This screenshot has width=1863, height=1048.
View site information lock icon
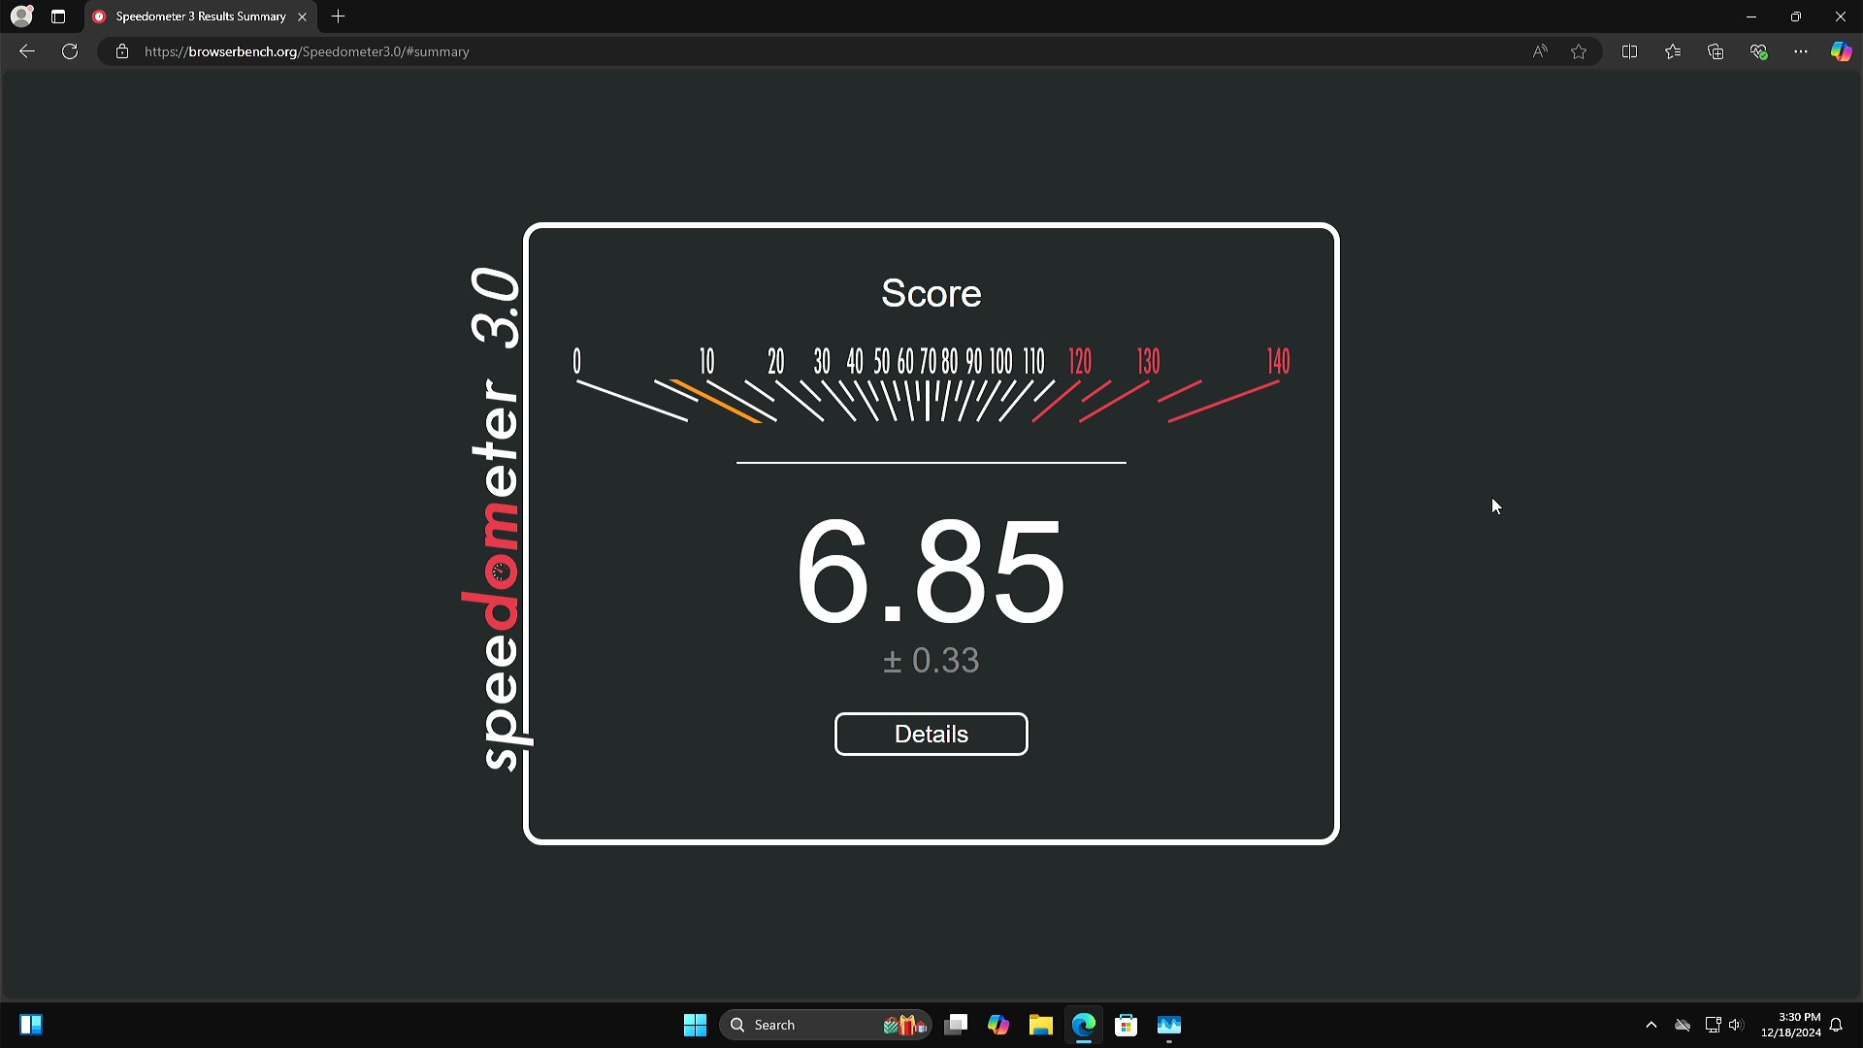click(122, 51)
